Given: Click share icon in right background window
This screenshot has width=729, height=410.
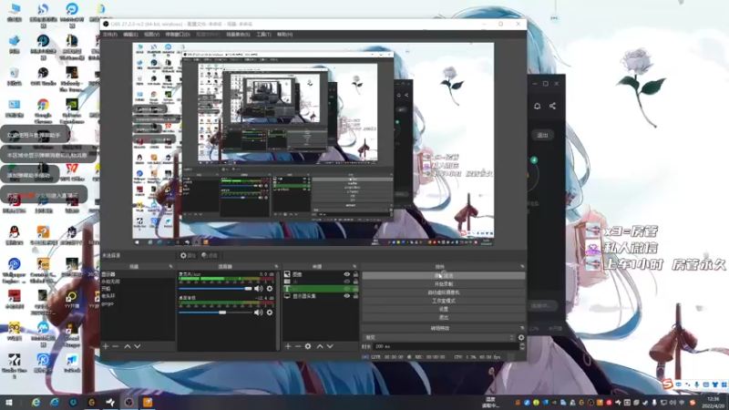Looking at the screenshot, I should coord(552,106).
